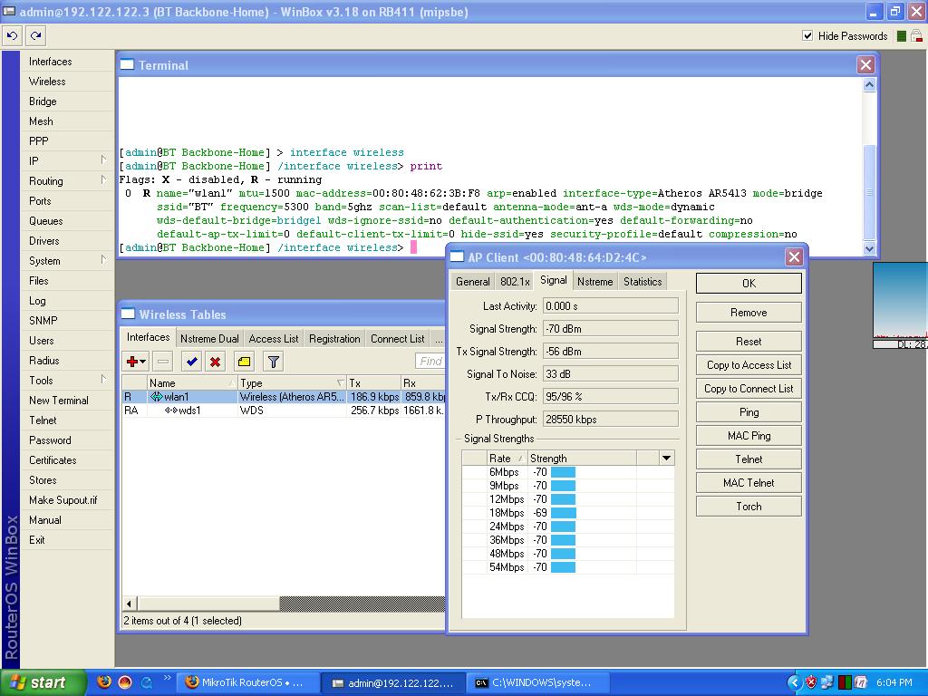Click the yellow comment note icon
Viewport: 928px width, 696px height.
[244, 362]
